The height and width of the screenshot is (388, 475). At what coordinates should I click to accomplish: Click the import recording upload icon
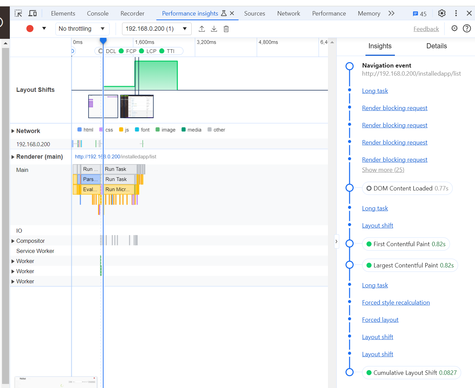point(202,29)
